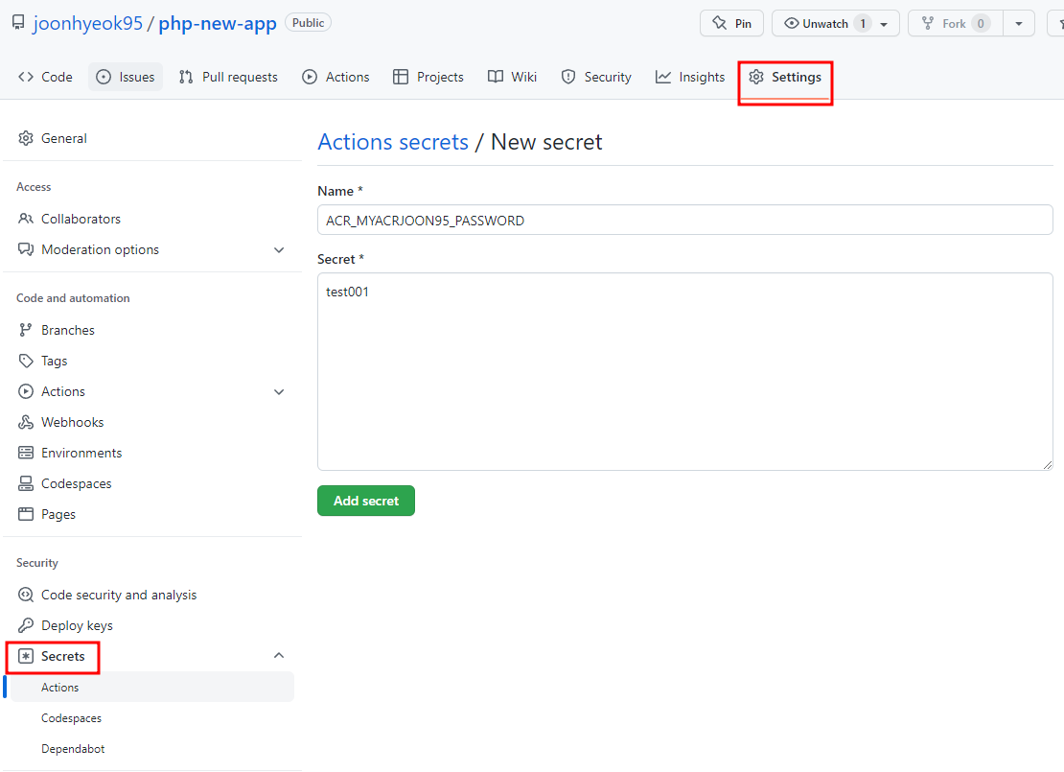Viewport: 1064px width, 772px height.
Task: Click into the Secret text area
Action: click(684, 371)
